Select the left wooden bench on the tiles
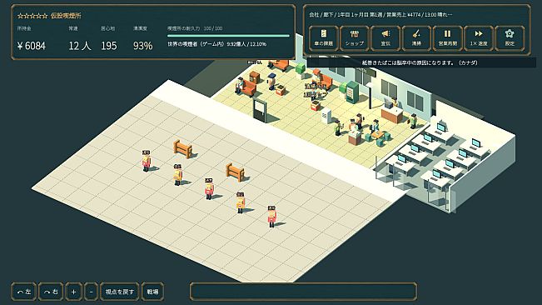 pyautogui.click(x=183, y=149)
